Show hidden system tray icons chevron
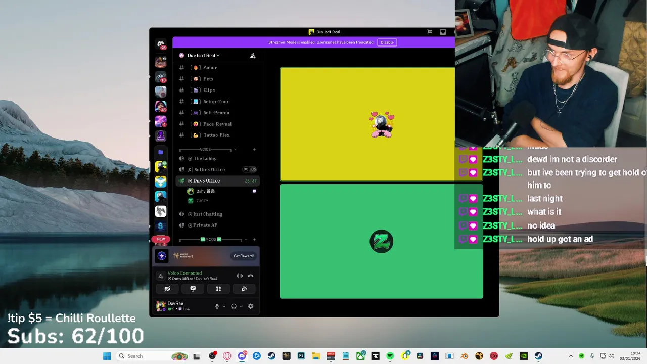This screenshot has width=647, height=364. click(x=571, y=356)
